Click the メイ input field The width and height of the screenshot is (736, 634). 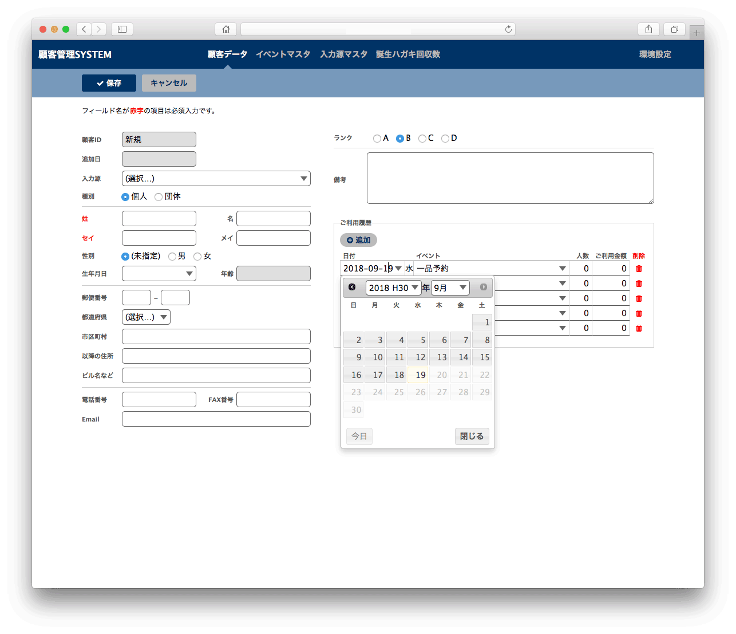pos(274,238)
